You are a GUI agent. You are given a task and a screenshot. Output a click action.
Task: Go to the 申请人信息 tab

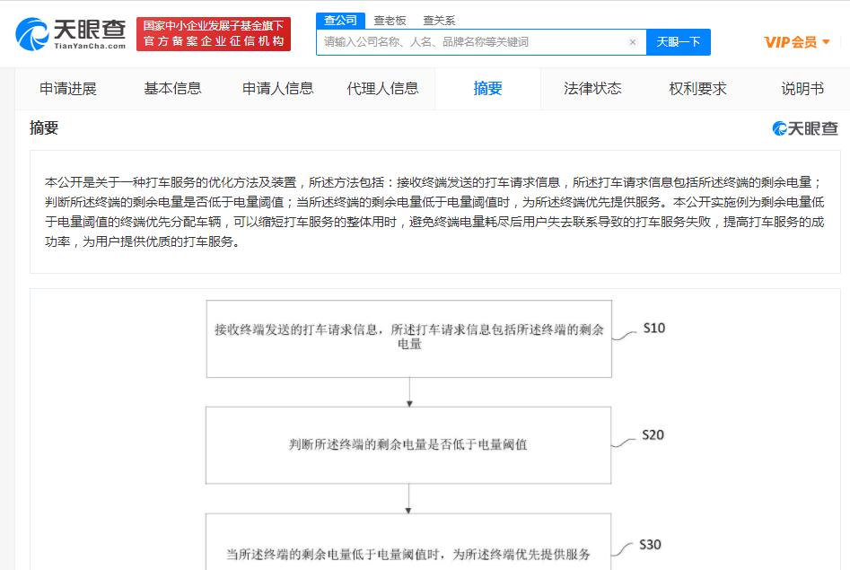[x=277, y=88]
